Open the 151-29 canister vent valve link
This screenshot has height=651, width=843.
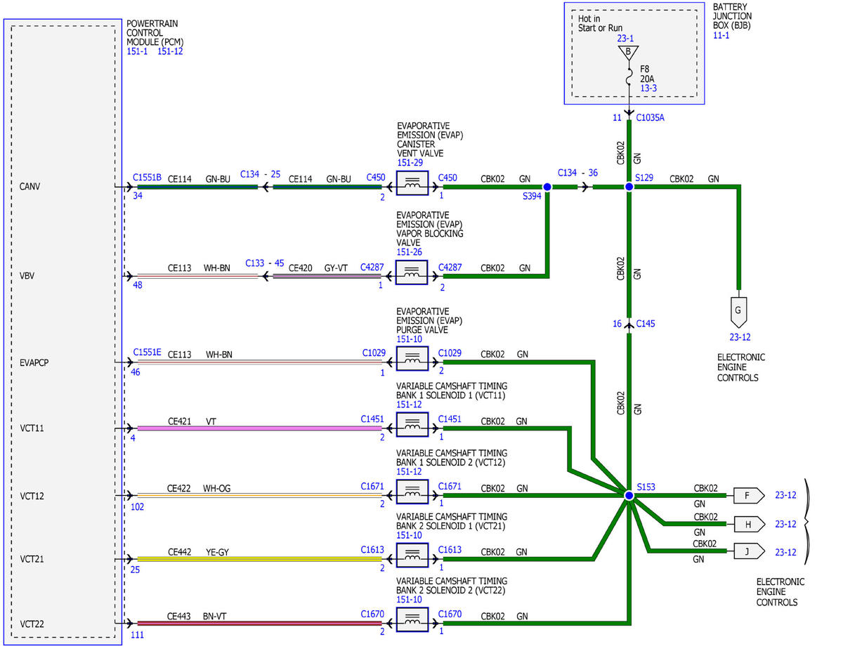[x=408, y=162]
